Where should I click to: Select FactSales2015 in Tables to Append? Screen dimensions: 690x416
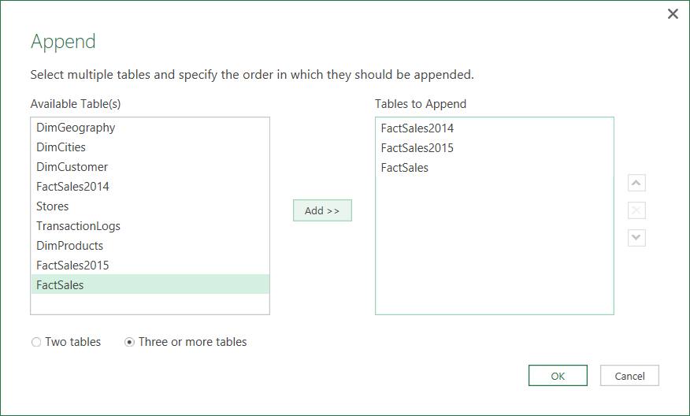point(417,148)
